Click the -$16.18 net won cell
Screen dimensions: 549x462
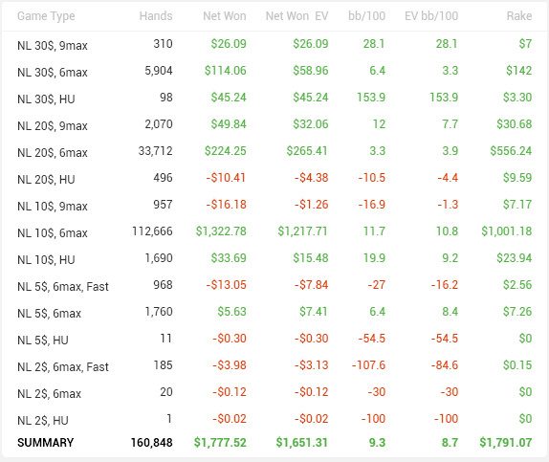(x=226, y=205)
